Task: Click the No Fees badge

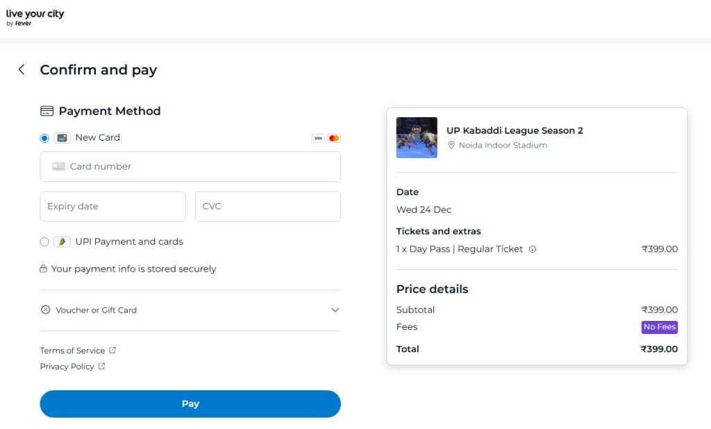Action: point(659,327)
